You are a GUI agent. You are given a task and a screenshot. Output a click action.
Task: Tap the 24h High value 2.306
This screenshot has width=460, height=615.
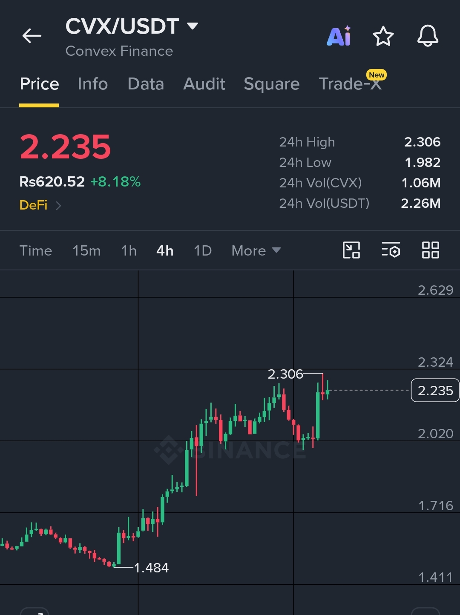pos(422,142)
